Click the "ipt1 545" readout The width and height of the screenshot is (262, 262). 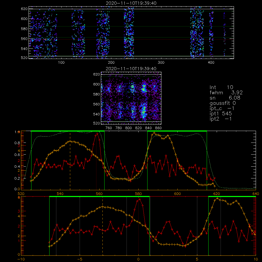point(221,113)
